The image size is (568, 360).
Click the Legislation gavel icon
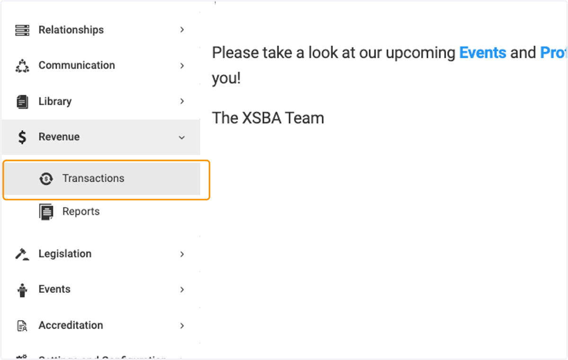pyautogui.click(x=22, y=254)
